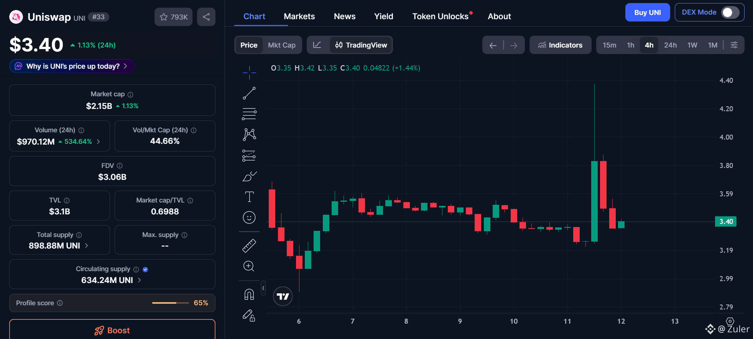The width and height of the screenshot is (753, 339).
Task: Switch chart to Mkt Cap view
Action: 282,45
